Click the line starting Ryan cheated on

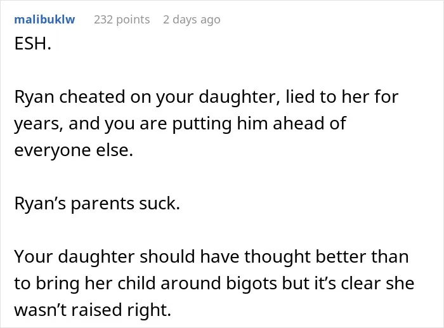click(x=206, y=97)
